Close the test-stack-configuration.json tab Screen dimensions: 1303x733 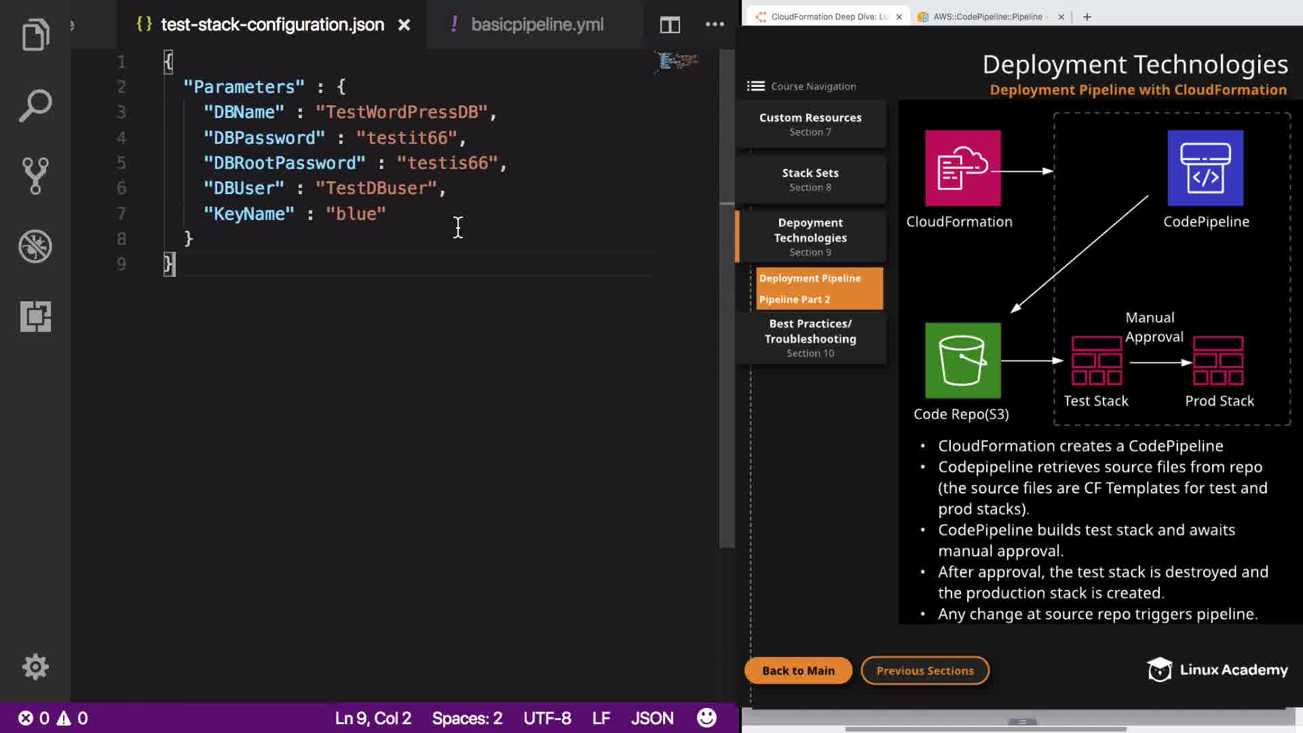[x=404, y=25]
